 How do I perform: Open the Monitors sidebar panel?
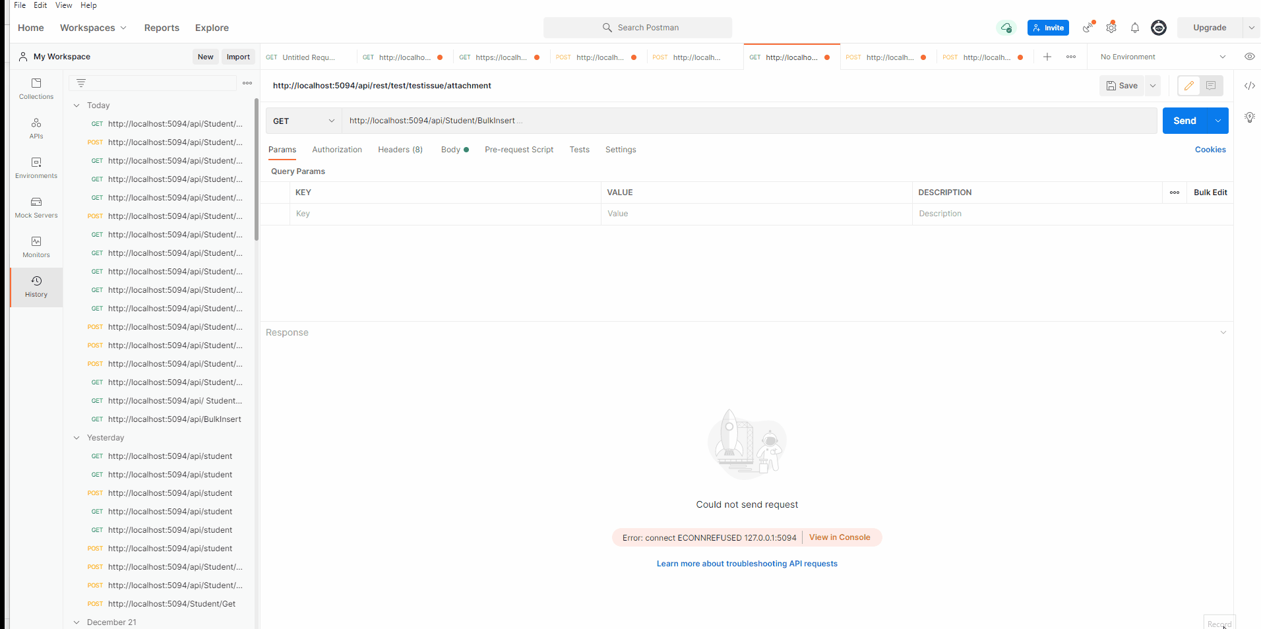pos(36,247)
